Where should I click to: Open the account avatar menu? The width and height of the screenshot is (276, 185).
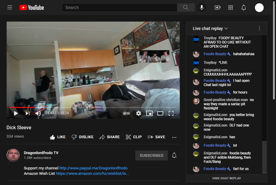pos(259,7)
